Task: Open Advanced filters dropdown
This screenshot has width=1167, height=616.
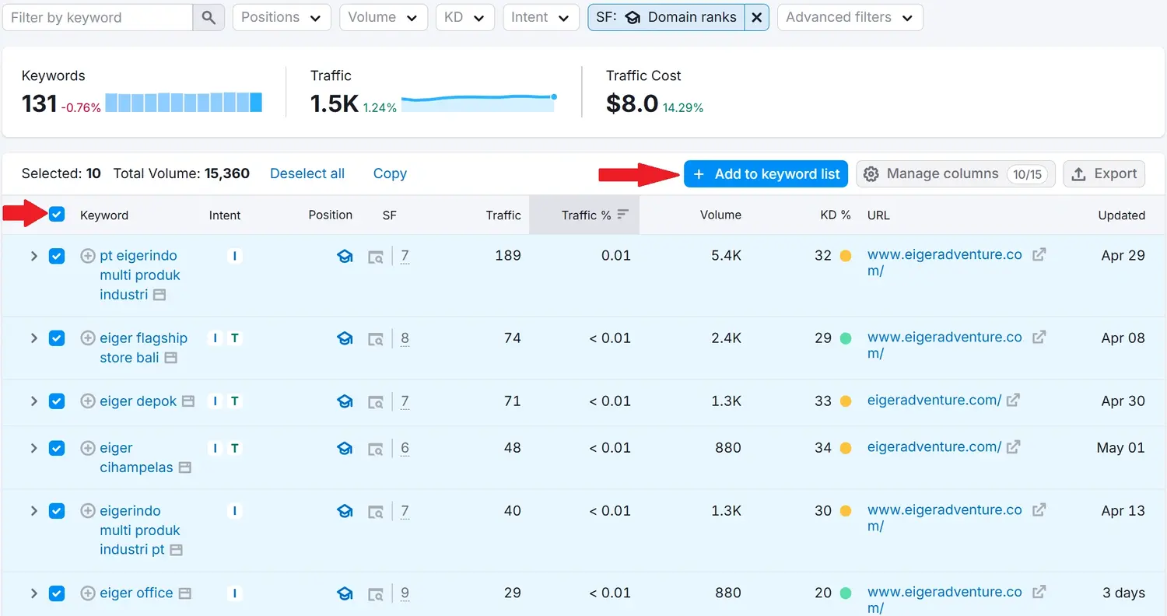Action: pyautogui.click(x=850, y=17)
